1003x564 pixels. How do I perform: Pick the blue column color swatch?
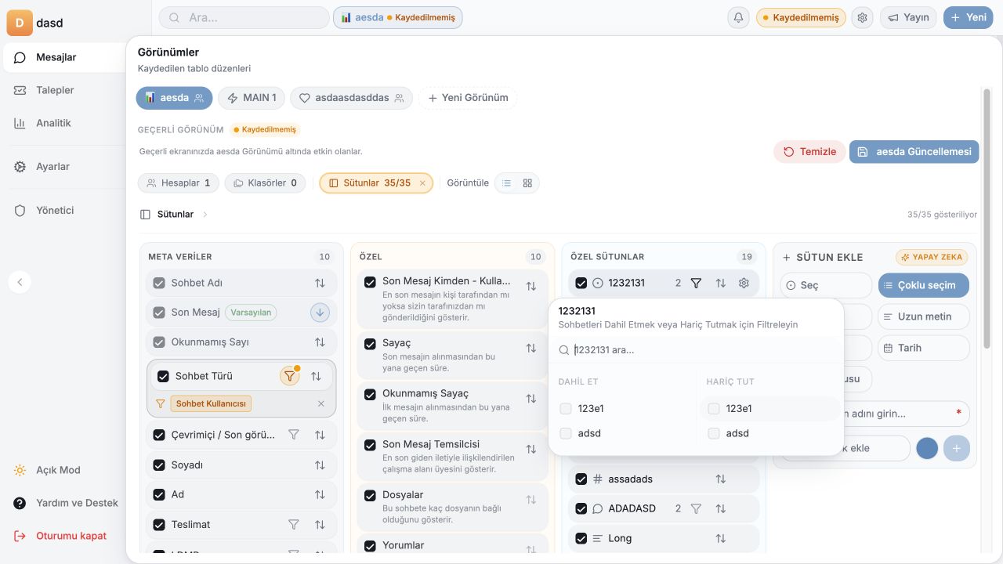pos(927,448)
